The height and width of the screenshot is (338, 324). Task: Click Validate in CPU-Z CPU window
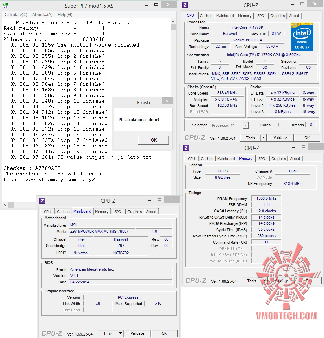[280, 138]
